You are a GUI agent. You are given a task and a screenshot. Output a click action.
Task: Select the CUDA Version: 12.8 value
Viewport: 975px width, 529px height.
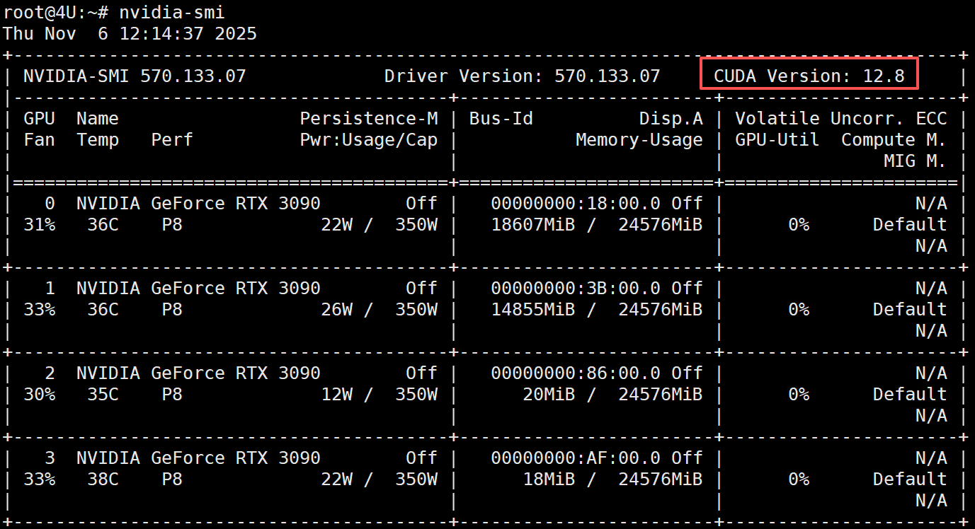coord(809,76)
